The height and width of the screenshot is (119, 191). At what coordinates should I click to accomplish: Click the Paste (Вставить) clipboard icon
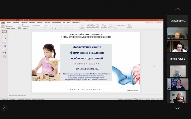coord(3,26)
